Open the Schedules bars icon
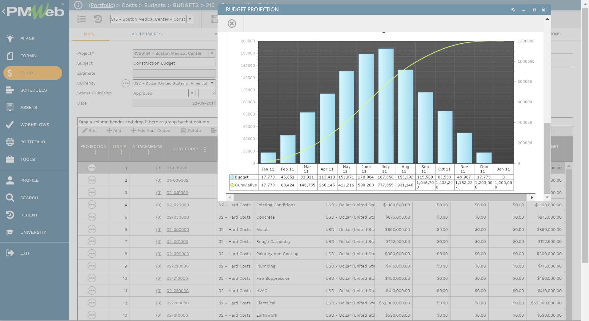Viewport: 589px width, 321px height. (10, 90)
